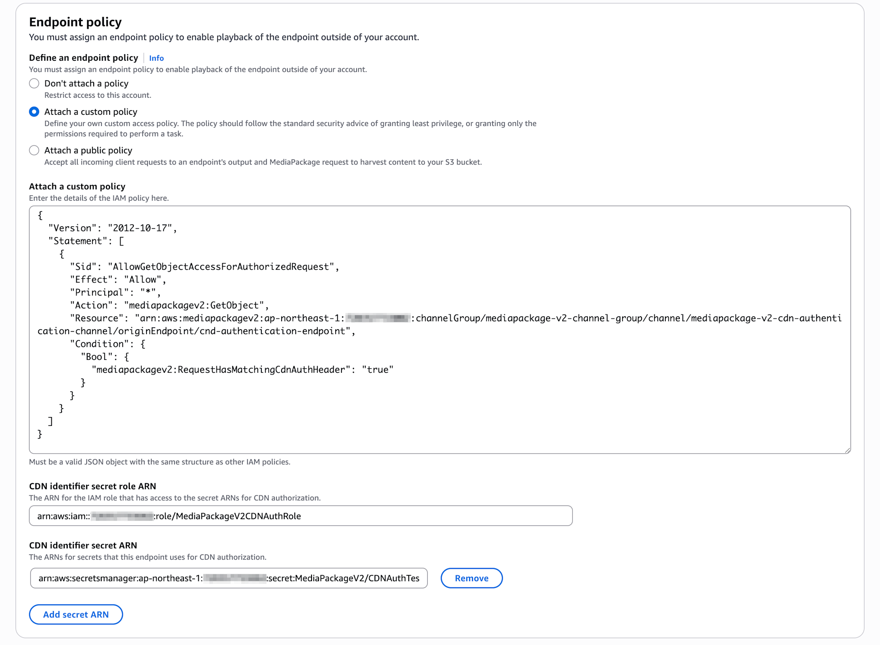Screen dimensions: 880x645
Task: Click the "Don't attach a policy" label text
Action: click(86, 84)
